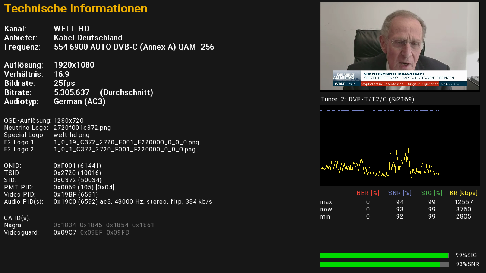486x273 pixels.
Task: Click the green "SIG [%]" column header
Action: [432, 193]
